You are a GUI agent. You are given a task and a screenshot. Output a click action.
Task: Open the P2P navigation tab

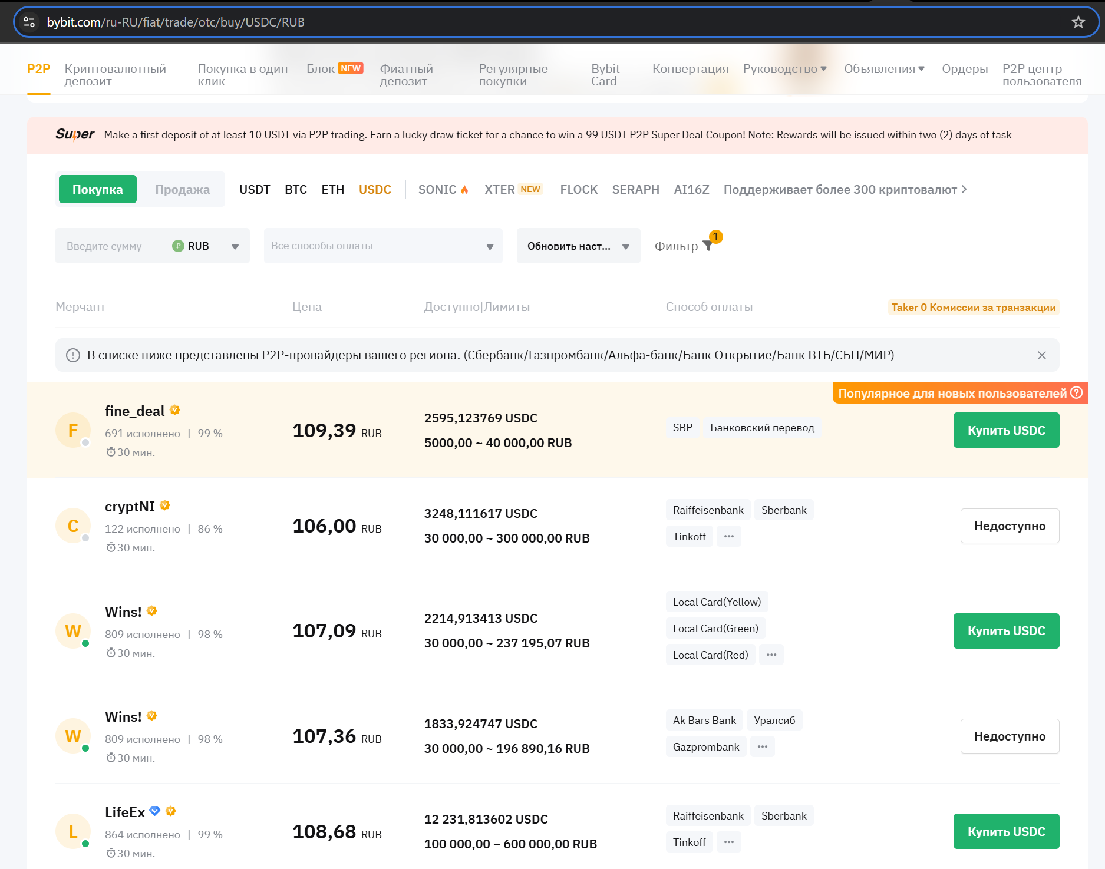pyautogui.click(x=39, y=69)
